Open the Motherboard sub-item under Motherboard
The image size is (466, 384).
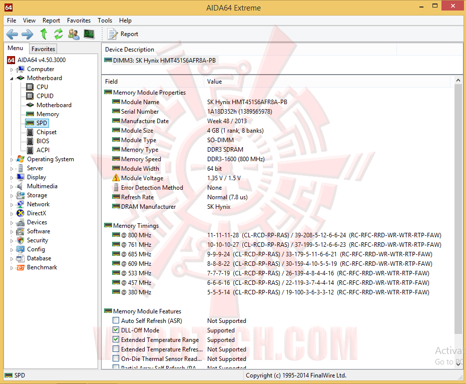pyautogui.click(x=54, y=105)
